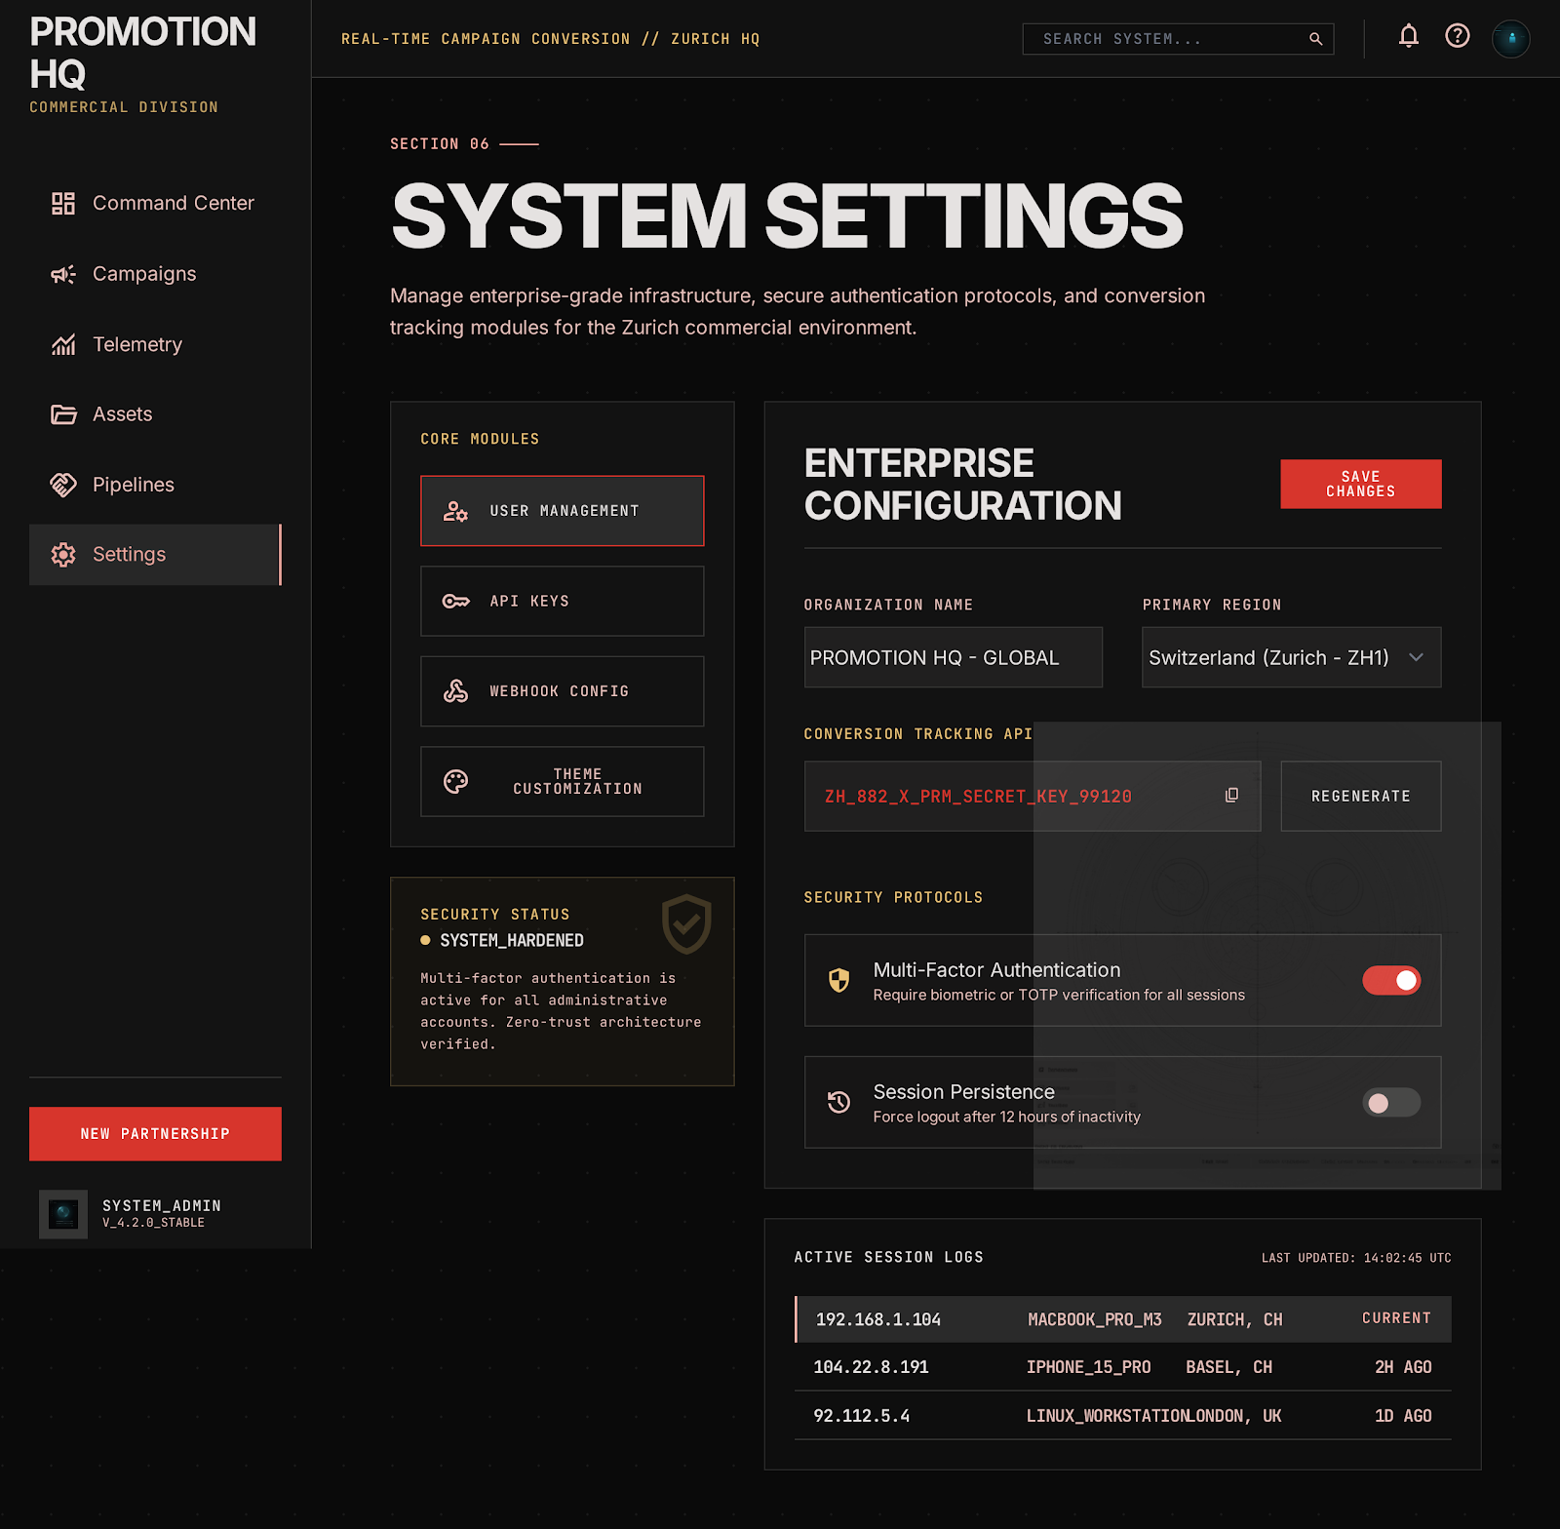
Task: Click SYSTEM_ADMIN user label
Action: click(x=162, y=1205)
